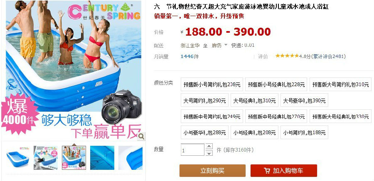This screenshot has height=181, width=374.
Task: Decrease quantity with the down arrow
Action: (x=209, y=153)
